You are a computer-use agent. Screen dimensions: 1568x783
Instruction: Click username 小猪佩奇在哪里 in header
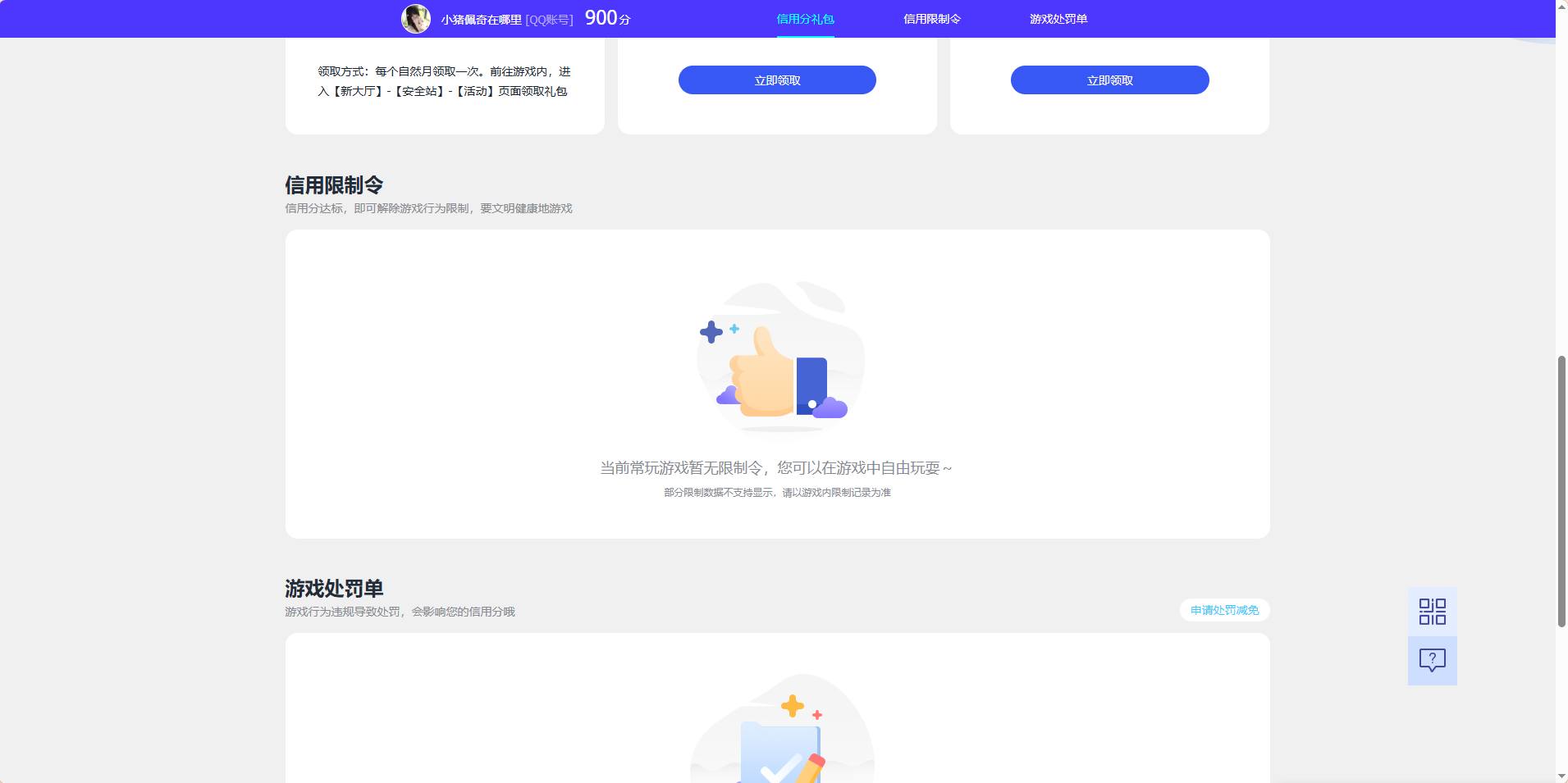(481, 20)
